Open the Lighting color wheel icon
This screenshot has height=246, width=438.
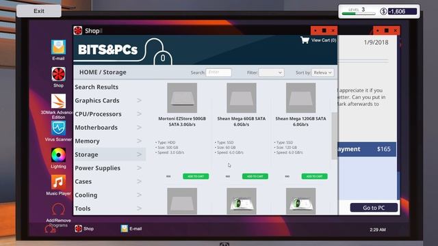click(x=58, y=155)
